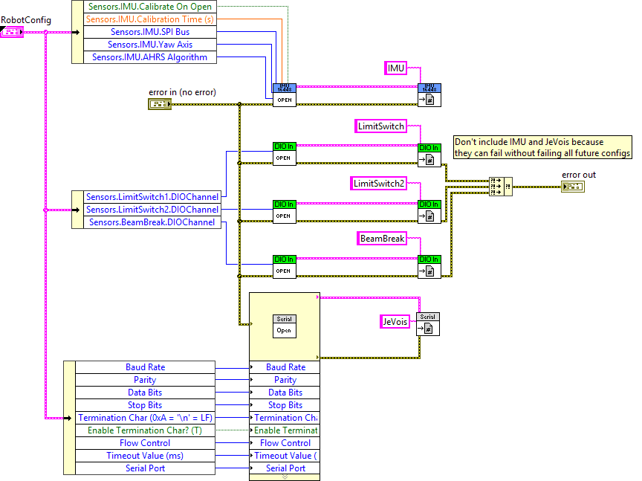Click the BeamBreak string constant

383,239
